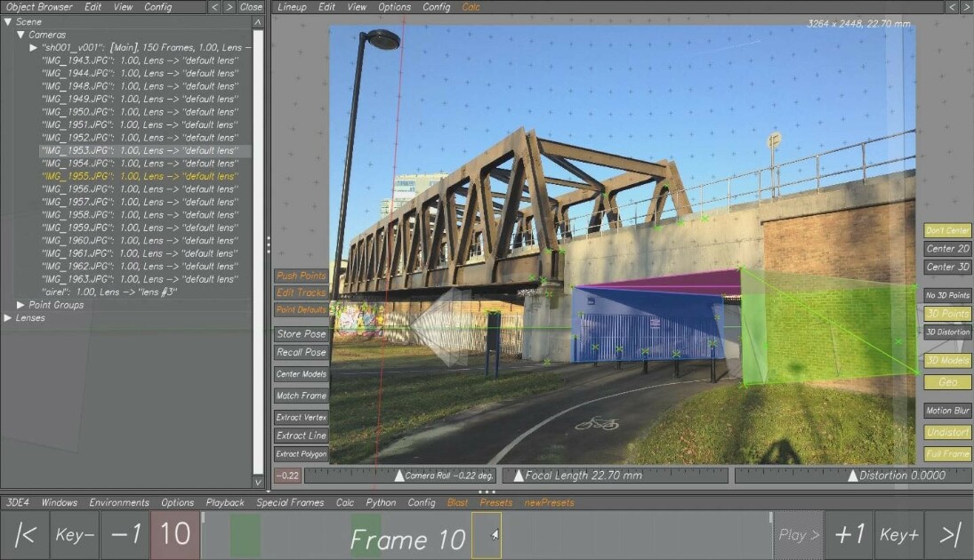
Task: Click the current frame number 10 box
Action: [175, 534]
